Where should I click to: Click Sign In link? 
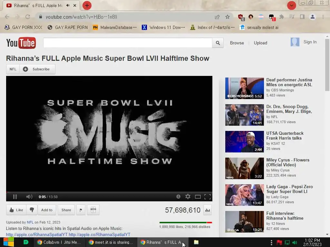[310, 42]
